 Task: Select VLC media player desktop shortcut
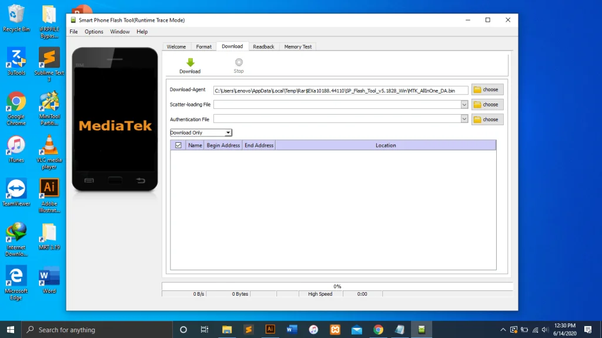pyautogui.click(x=49, y=152)
